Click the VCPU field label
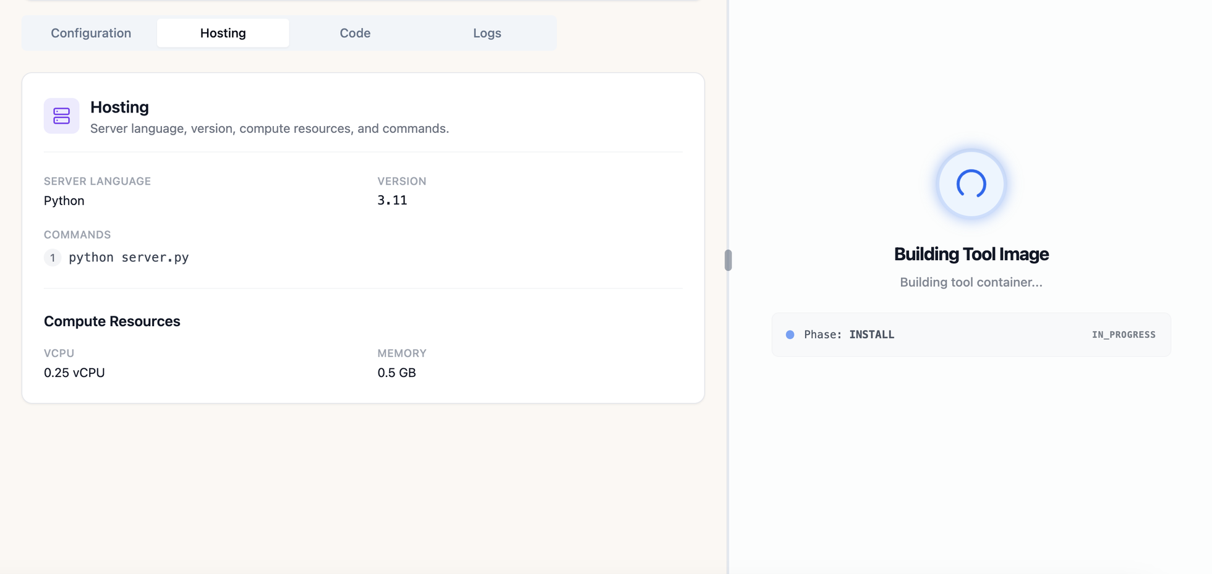The width and height of the screenshot is (1212, 574). (x=59, y=353)
